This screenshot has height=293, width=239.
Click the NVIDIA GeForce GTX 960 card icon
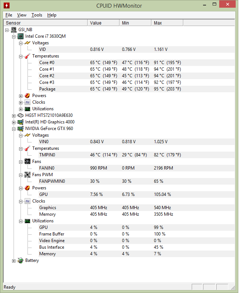pyautogui.click(x=21, y=129)
